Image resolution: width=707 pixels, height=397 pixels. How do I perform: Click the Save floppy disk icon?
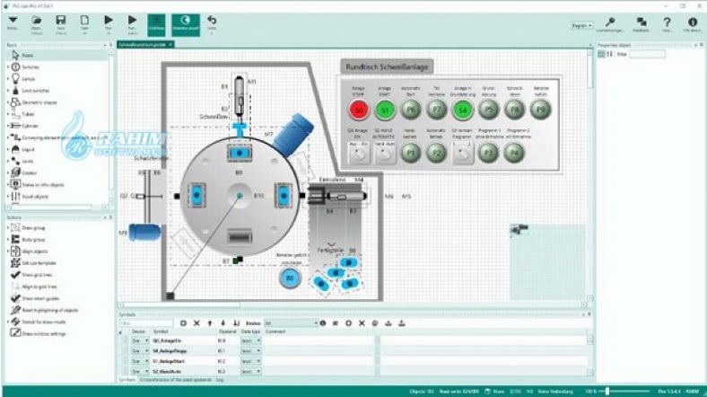[x=60, y=21]
